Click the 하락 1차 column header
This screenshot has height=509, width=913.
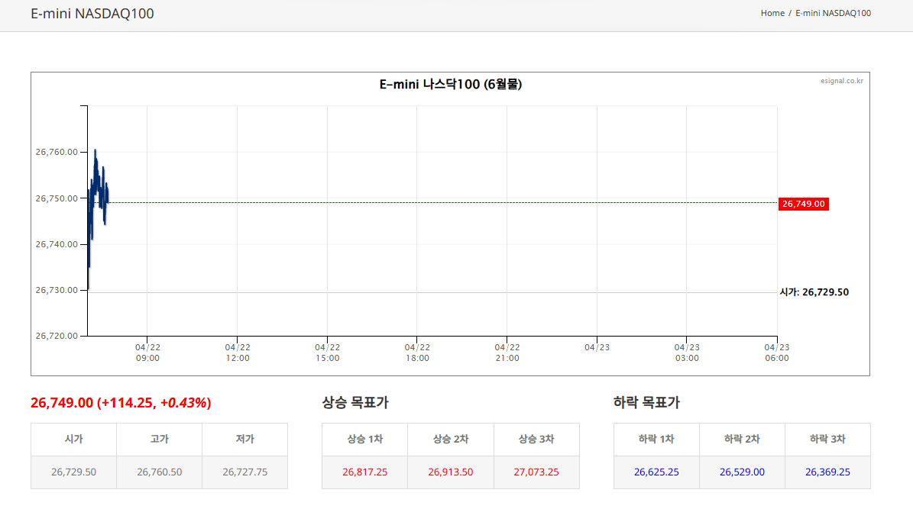click(656, 440)
